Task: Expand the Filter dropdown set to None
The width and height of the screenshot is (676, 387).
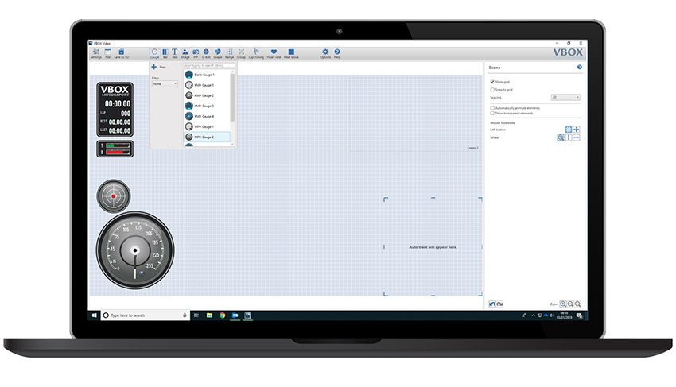Action: 165,83
